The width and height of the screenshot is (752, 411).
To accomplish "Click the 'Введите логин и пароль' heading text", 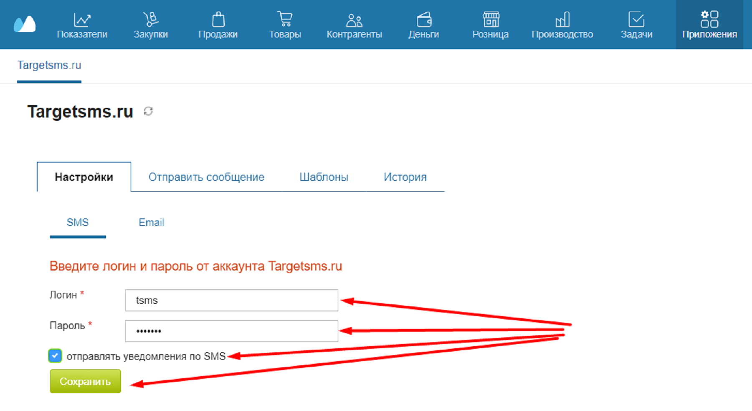I will (196, 266).
